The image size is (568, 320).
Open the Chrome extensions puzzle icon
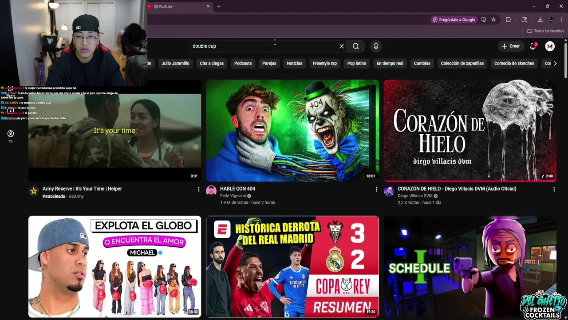coord(509,20)
